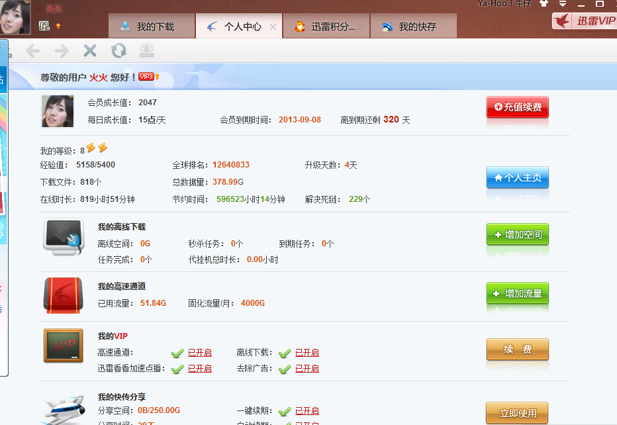Click the first lightning bolt level icon
Image resolution: width=617 pixels, height=425 pixels.
point(91,148)
